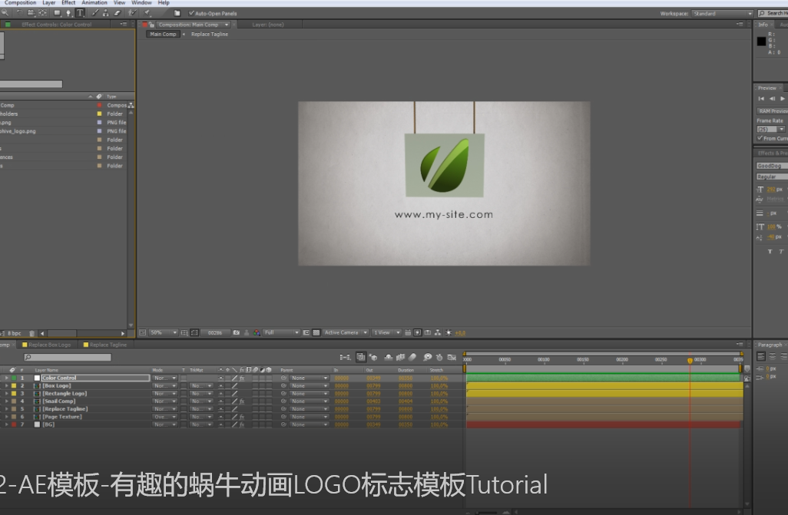Image resolution: width=788 pixels, height=515 pixels.
Task: Select the Brush tool
Action: pos(95,13)
